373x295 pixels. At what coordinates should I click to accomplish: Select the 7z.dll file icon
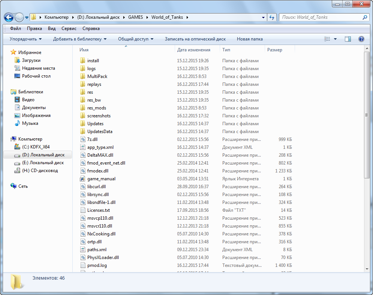(83, 139)
